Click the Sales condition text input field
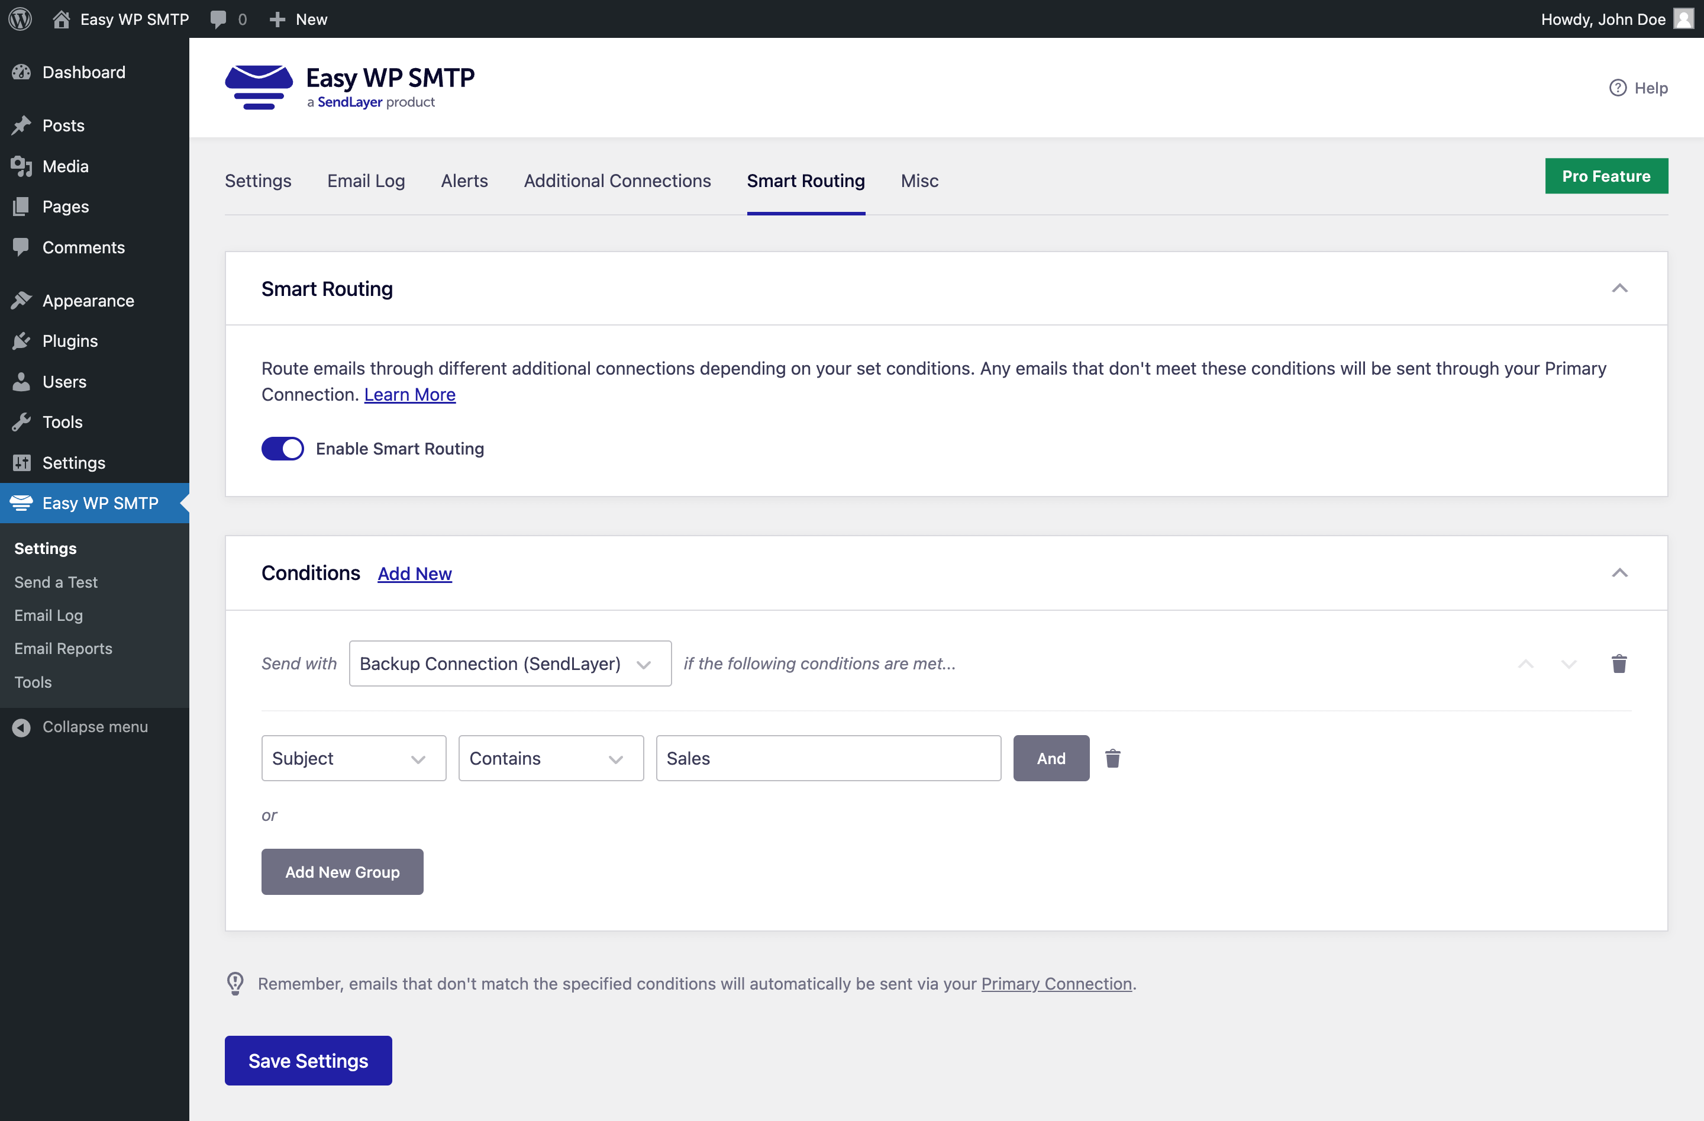The height and width of the screenshot is (1121, 1704). 825,757
